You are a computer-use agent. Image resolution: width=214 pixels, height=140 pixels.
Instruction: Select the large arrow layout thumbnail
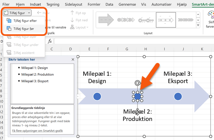tap(106, 19)
